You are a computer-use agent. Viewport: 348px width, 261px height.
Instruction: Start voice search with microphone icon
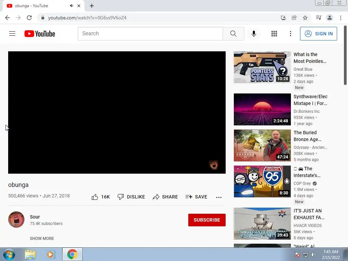coord(254,34)
